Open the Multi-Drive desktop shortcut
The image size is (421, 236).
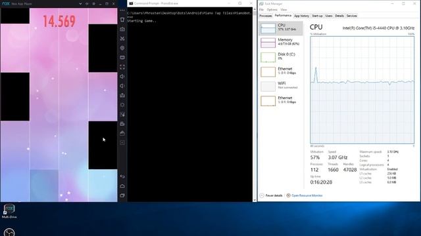(9, 211)
